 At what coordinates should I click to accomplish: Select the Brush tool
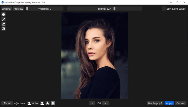(4, 19)
